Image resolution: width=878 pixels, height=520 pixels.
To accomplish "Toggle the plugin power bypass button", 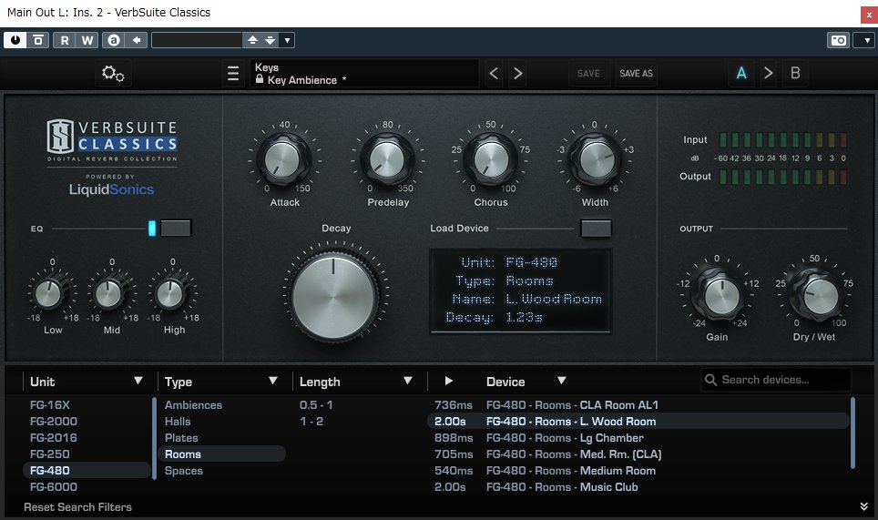I will (15, 40).
